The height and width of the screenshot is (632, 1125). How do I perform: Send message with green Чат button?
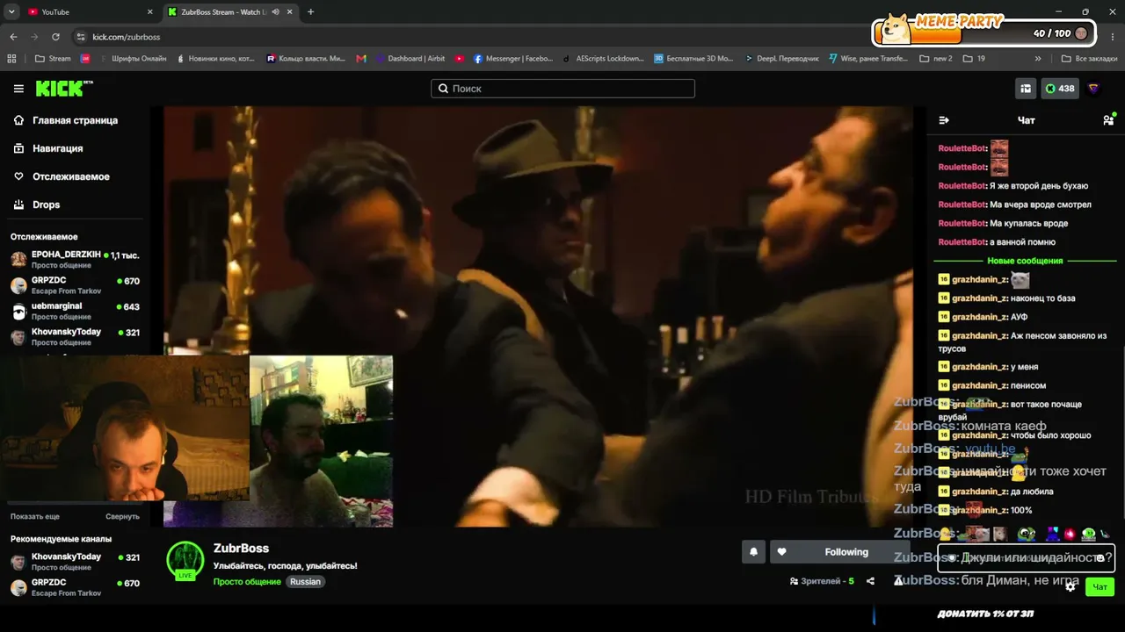coord(1100,587)
